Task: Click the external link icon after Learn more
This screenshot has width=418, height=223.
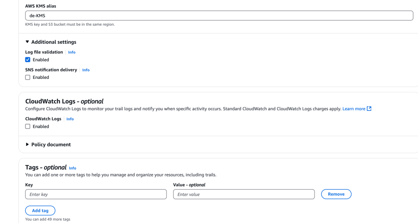Action: pos(369,109)
